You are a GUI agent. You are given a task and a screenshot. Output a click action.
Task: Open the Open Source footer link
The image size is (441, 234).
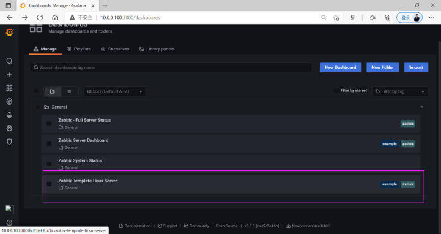click(226, 226)
